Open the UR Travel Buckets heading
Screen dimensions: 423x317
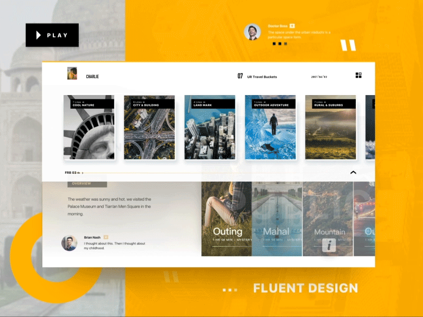(262, 77)
